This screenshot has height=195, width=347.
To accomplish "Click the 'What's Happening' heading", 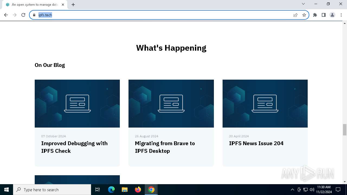I will [x=171, y=48].
